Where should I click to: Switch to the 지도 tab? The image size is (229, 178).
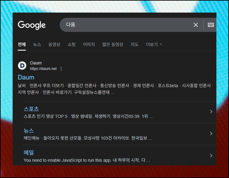pyautogui.click(x=135, y=44)
